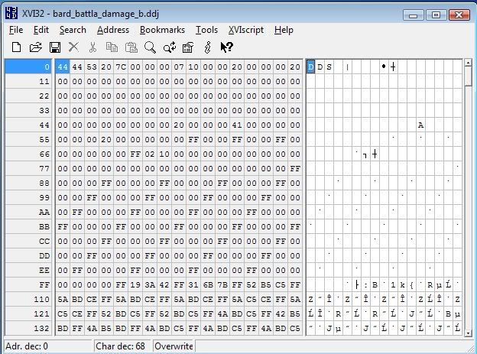Click address label 110 in offset column
This screenshot has height=354, width=477.
(28, 299)
